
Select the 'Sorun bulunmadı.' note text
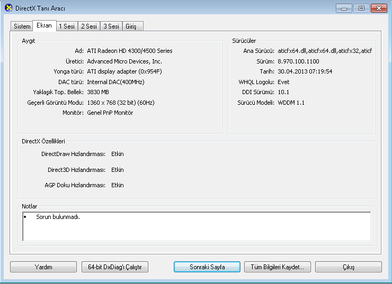[x=58, y=217]
